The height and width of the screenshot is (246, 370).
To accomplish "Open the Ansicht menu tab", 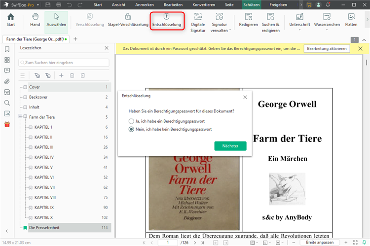I will pos(118,5).
